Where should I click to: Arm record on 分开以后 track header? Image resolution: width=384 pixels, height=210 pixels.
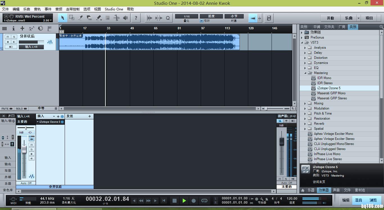pyautogui.click(x=8, y=42)
